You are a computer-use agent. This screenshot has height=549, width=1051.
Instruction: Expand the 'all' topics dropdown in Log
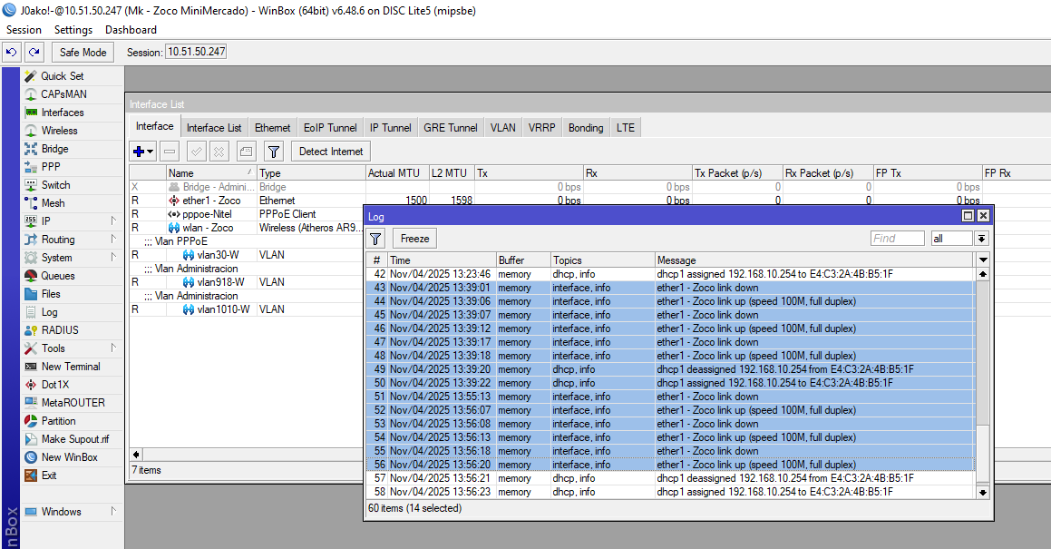click(981, 239)
